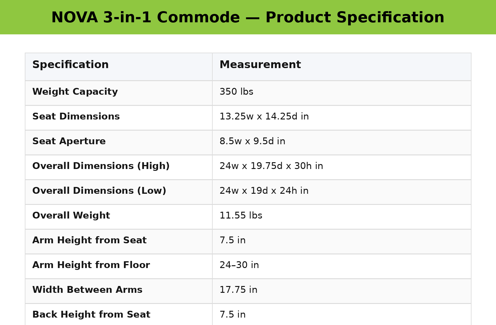The height and width of the screenshot is (325, 496).
Task: Click the 13.25w x 14.25d in measurement
Action: (x=264, y=117)
